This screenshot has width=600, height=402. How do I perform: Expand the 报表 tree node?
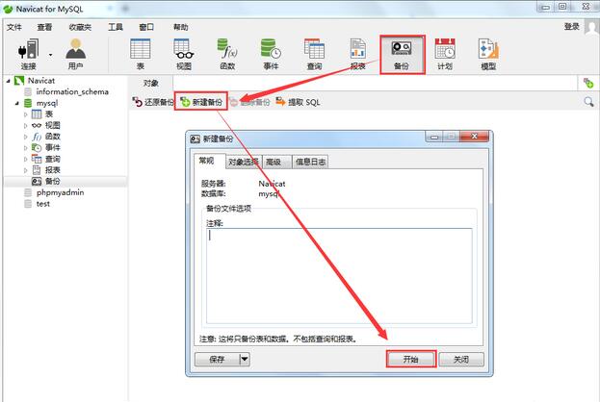pyautogui.click(x=26, y=170)
